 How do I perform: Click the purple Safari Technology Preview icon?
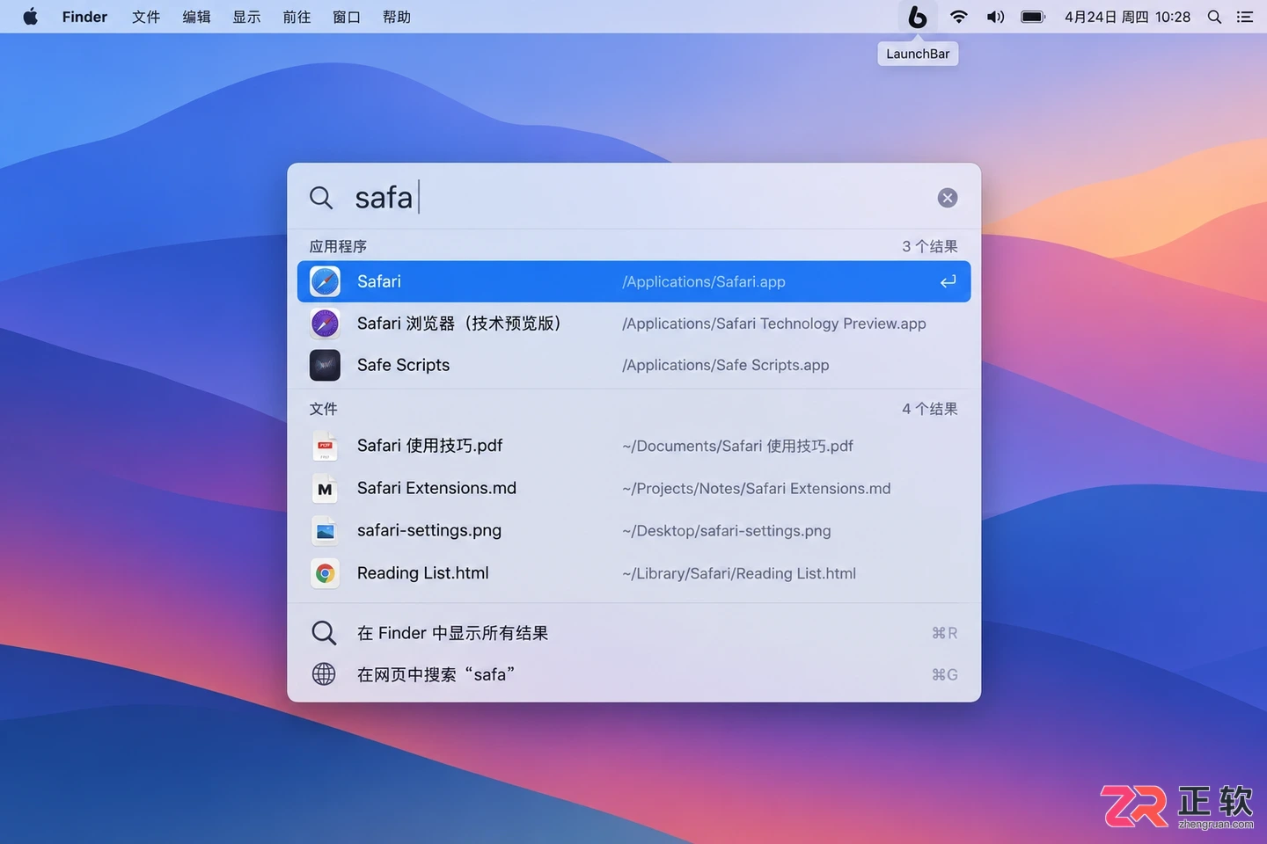coord(325,324)
